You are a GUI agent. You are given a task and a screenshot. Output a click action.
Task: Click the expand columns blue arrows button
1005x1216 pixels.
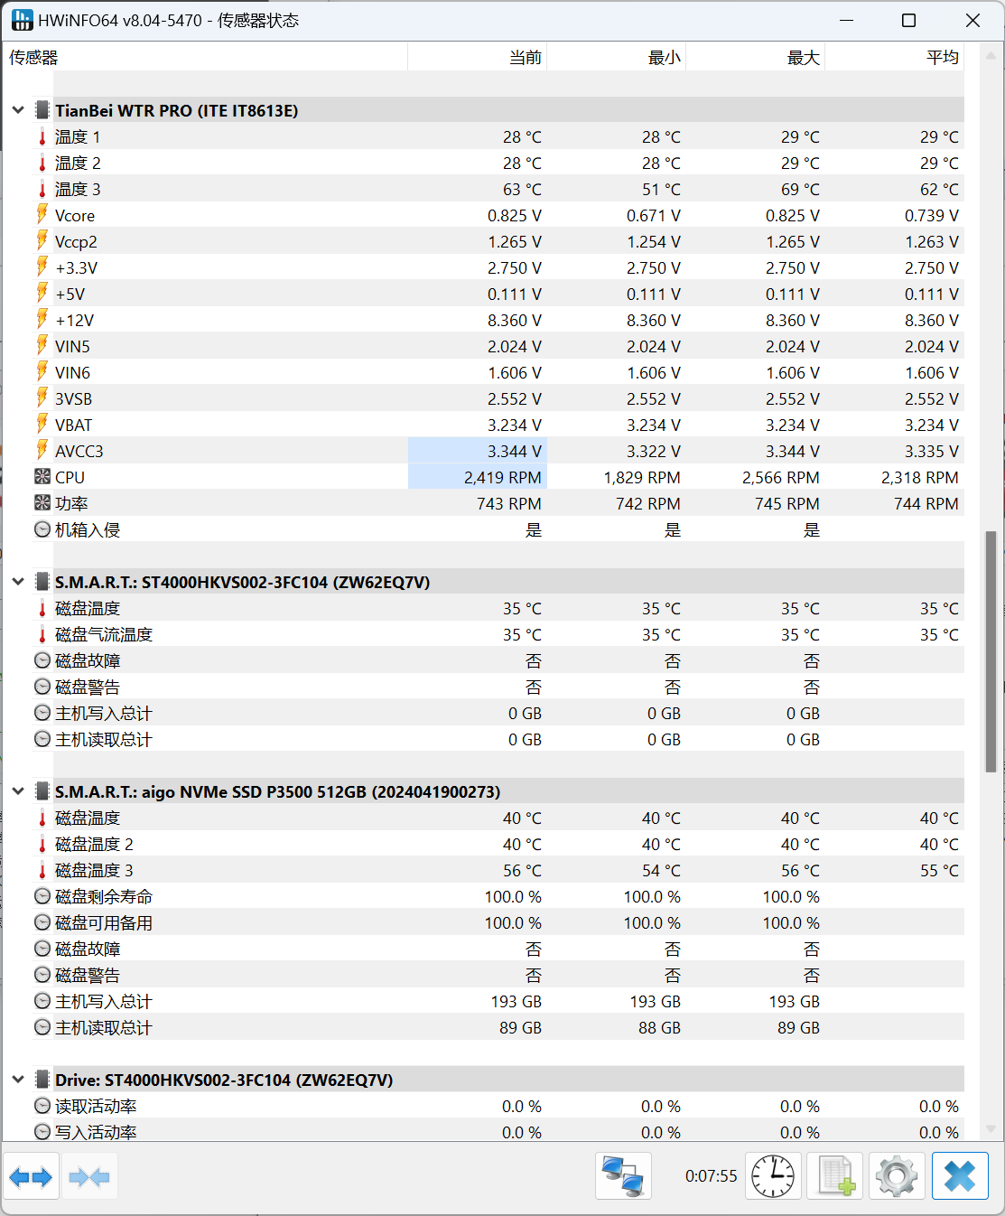pyautogui.click(x=31, y=1176)
